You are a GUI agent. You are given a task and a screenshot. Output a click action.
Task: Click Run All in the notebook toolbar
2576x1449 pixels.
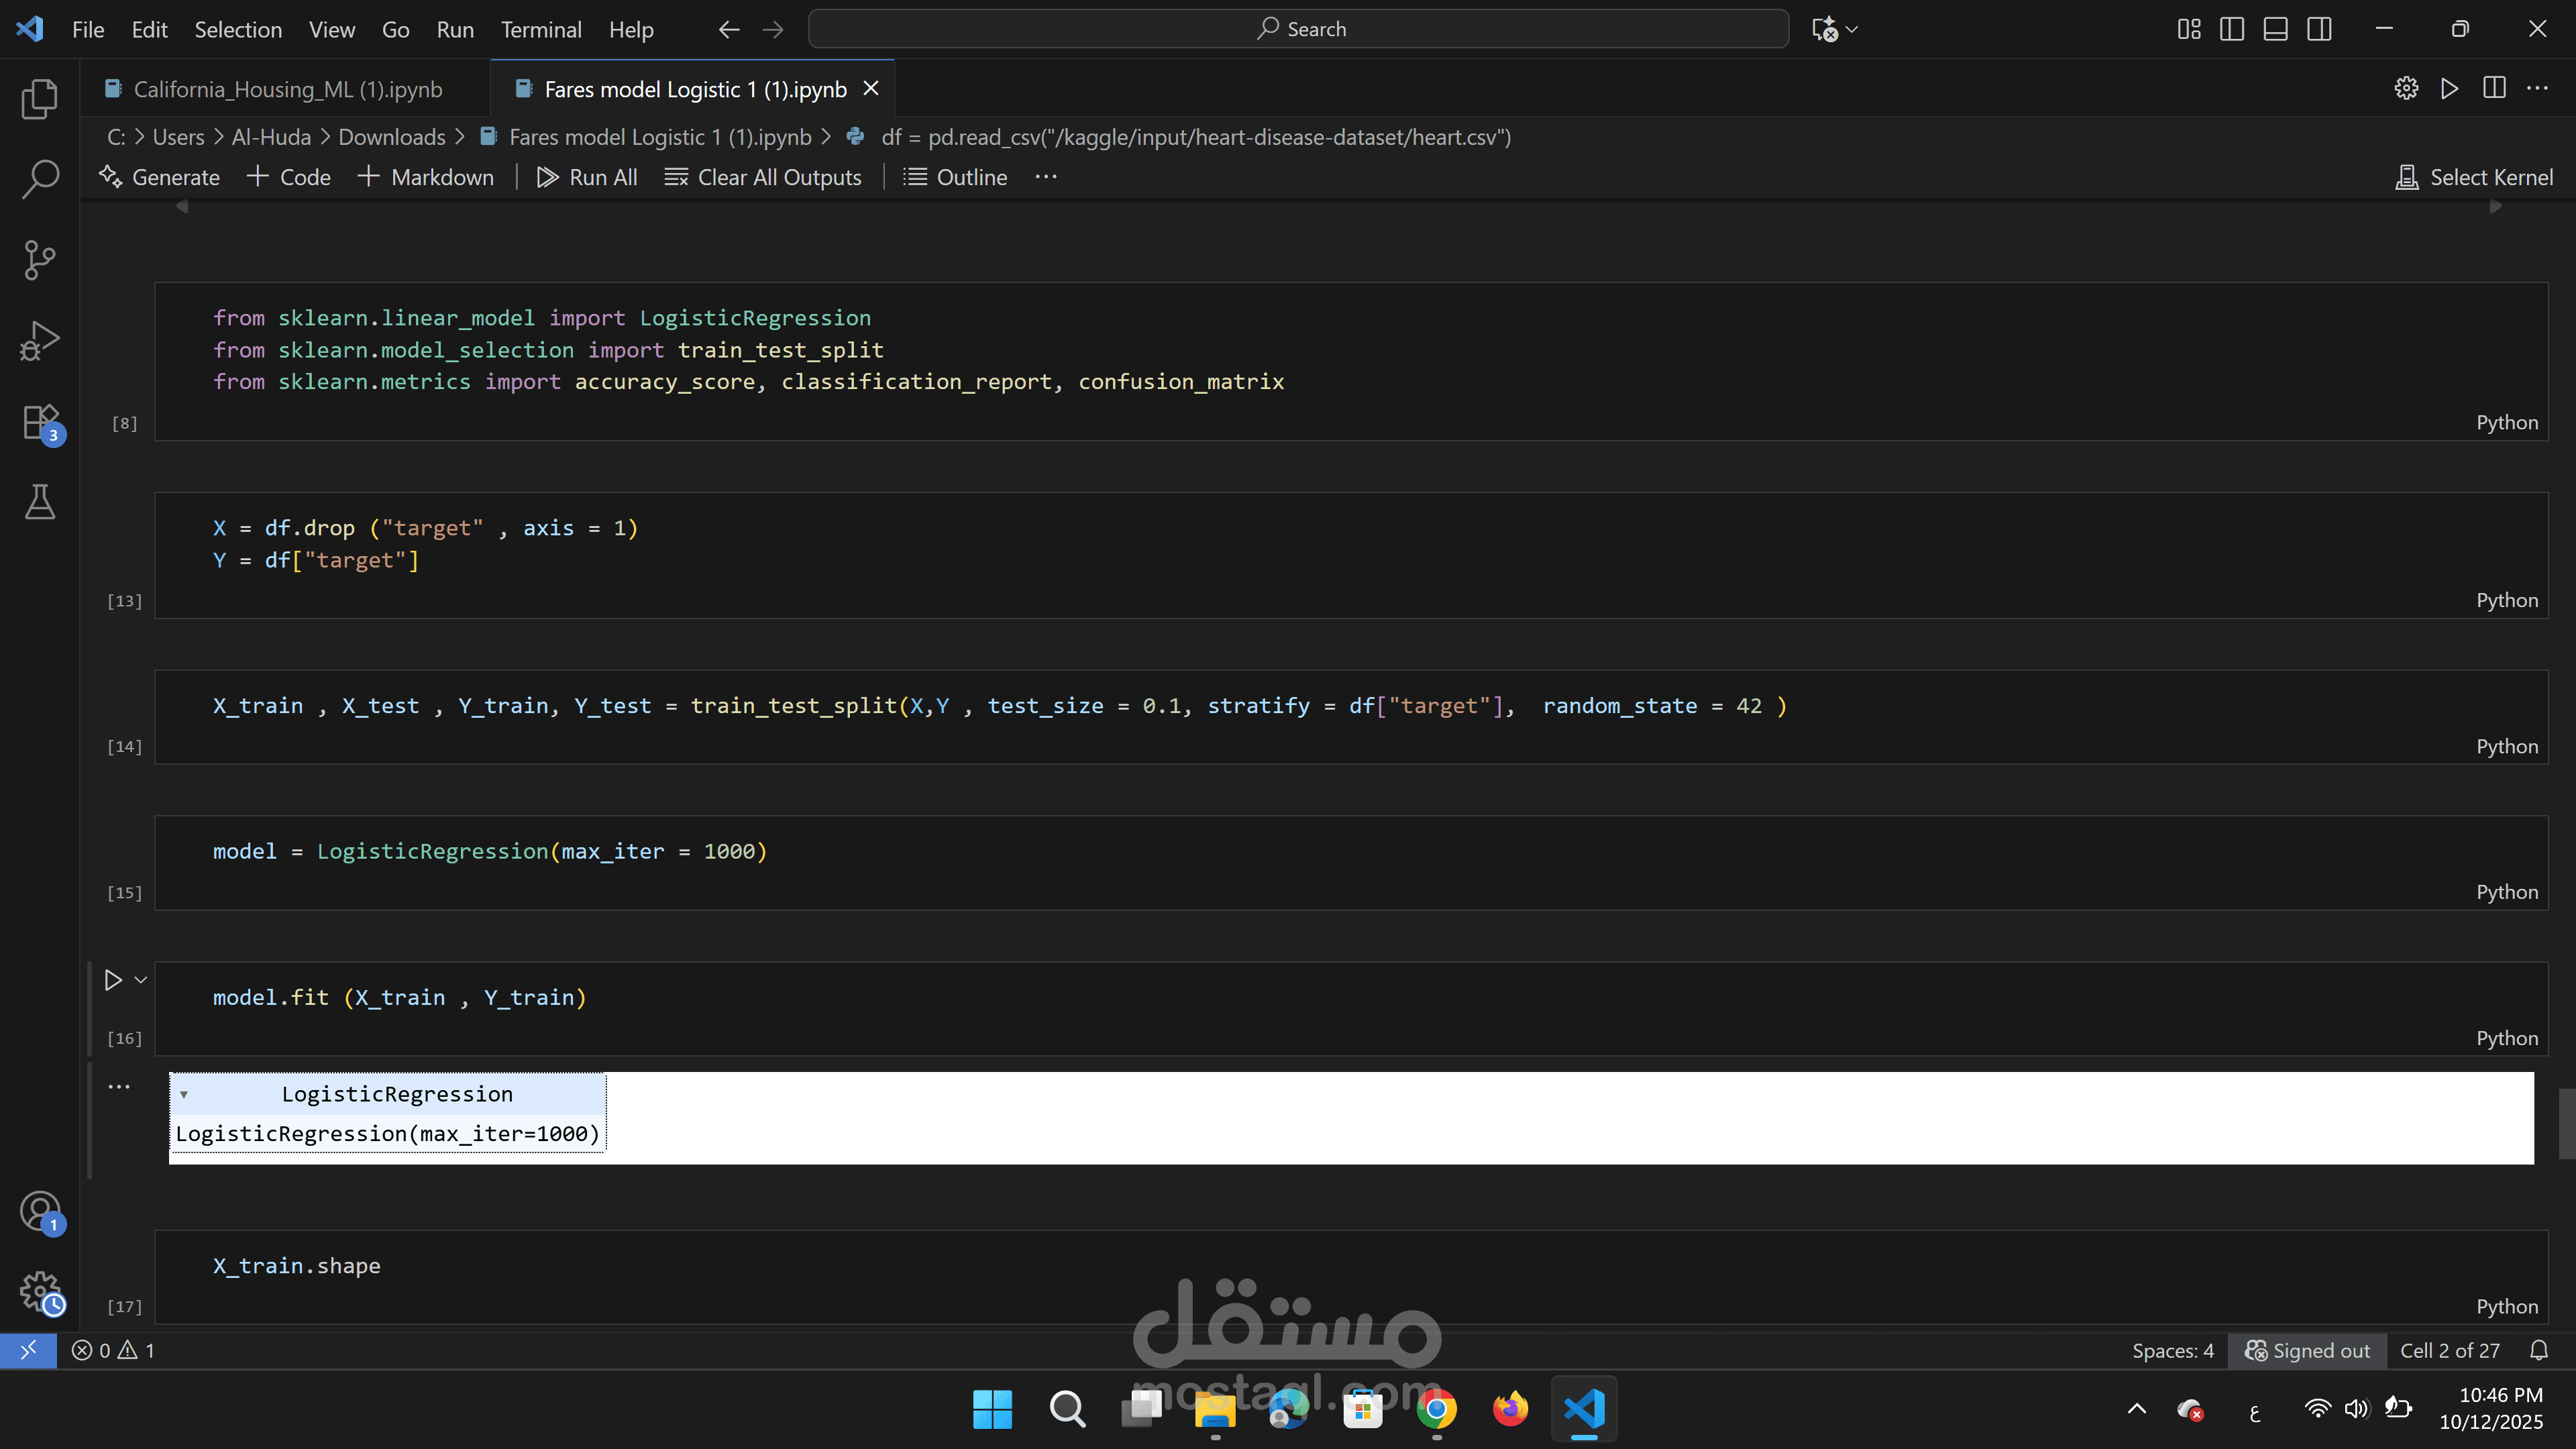pos(587,177)
